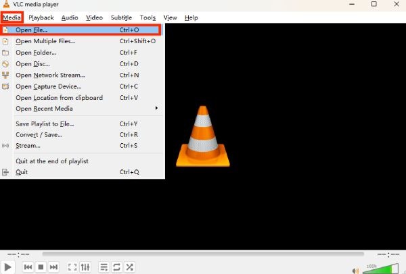
Task: Click the Previous track button
Action: 28,267
